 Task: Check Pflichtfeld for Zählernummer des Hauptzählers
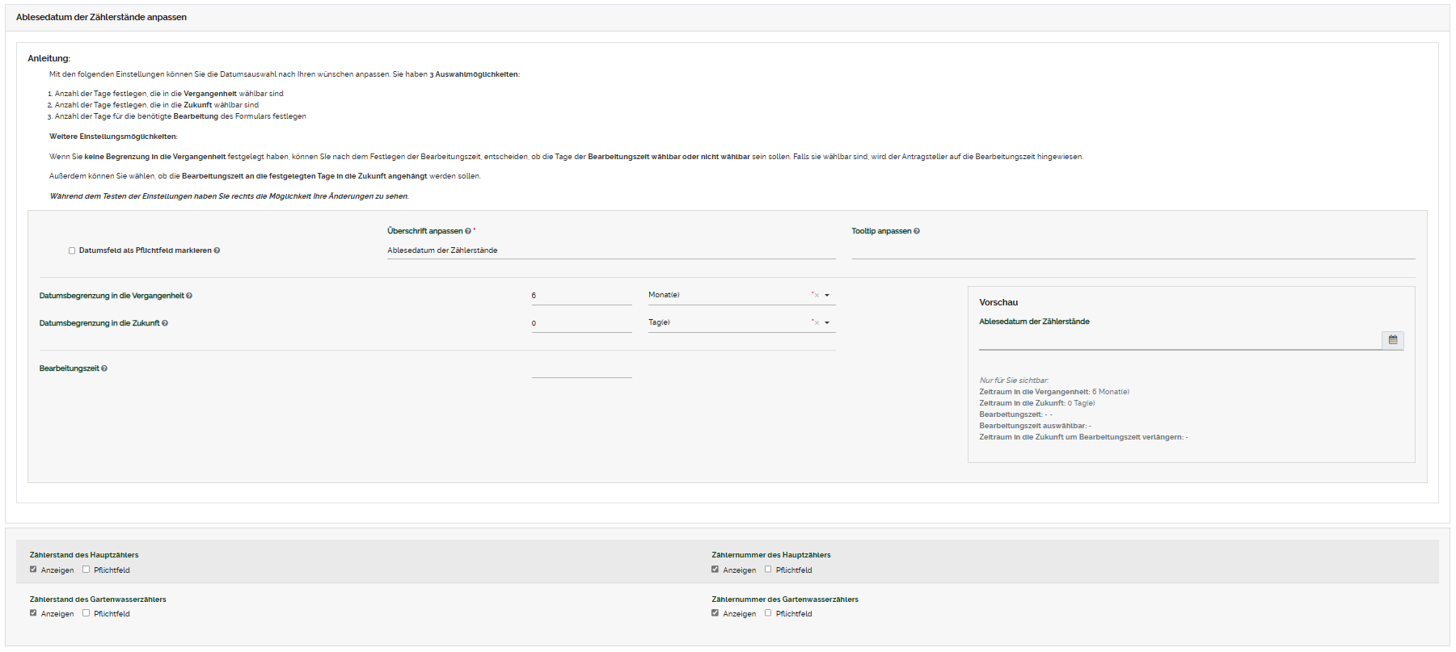click(768, 570)
